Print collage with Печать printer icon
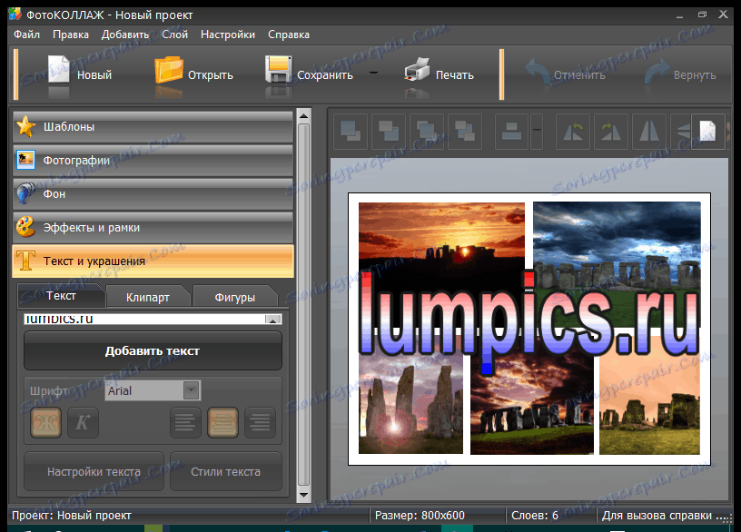Viewport: 741px width, 532px height. tap(417, 70)
